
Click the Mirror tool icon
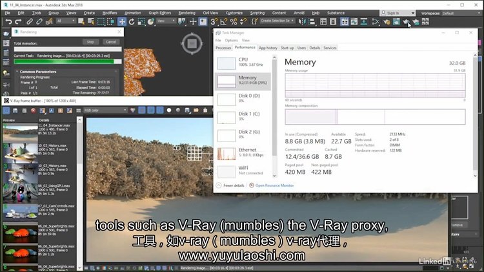(302, 21)
